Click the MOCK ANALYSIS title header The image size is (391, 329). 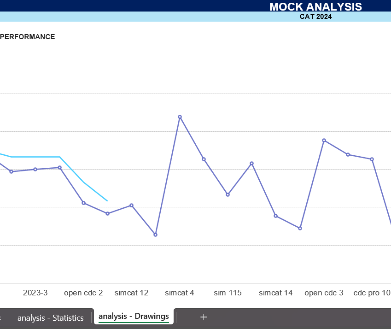tap(315, 6)
